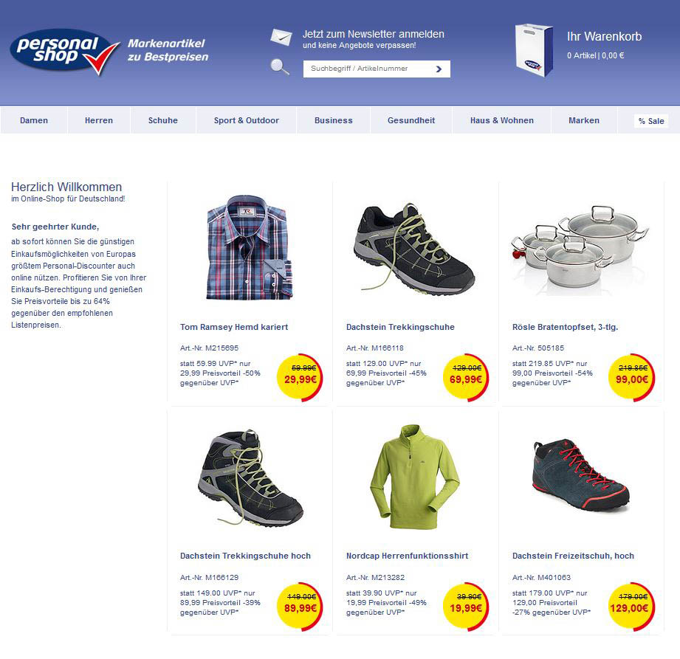Open Tom Ramsey Hemd kariert product link

(x=234, y=327)
